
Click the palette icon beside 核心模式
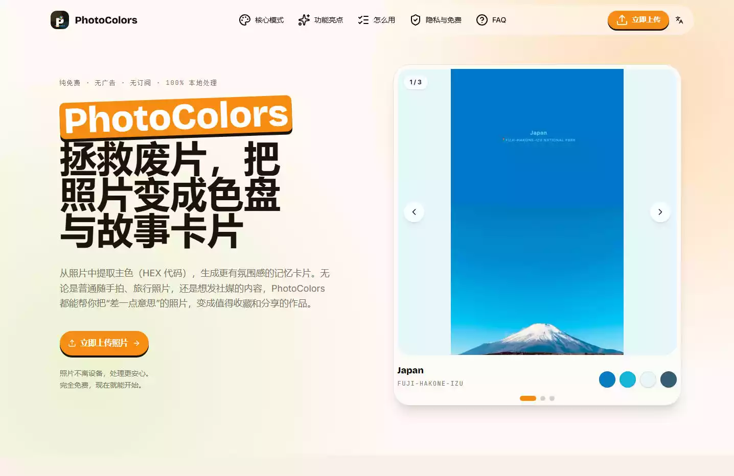pos(245,20)
